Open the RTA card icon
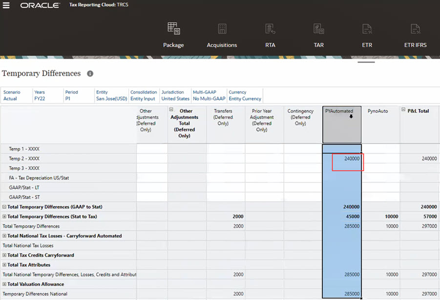 pyautogui.click(x=270, y=29)
